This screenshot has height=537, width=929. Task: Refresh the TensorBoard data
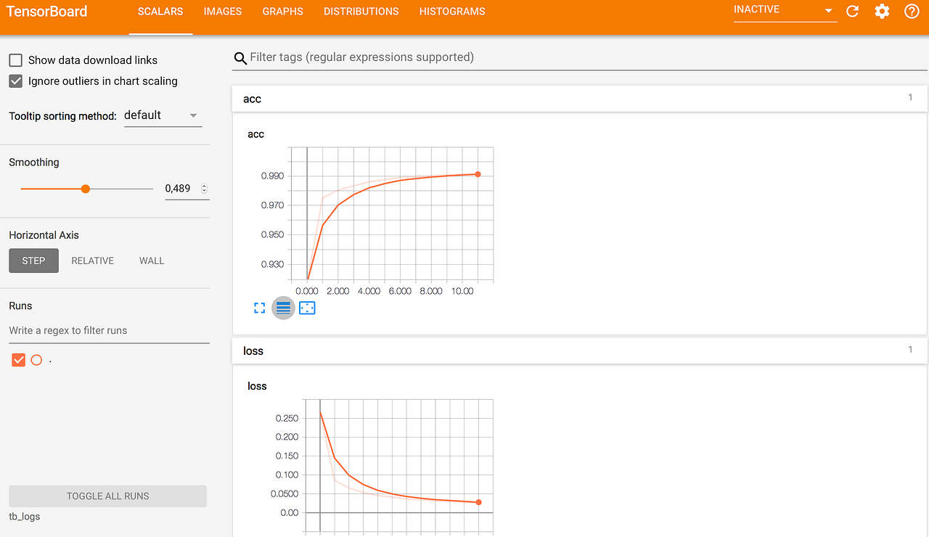(851, 12)
